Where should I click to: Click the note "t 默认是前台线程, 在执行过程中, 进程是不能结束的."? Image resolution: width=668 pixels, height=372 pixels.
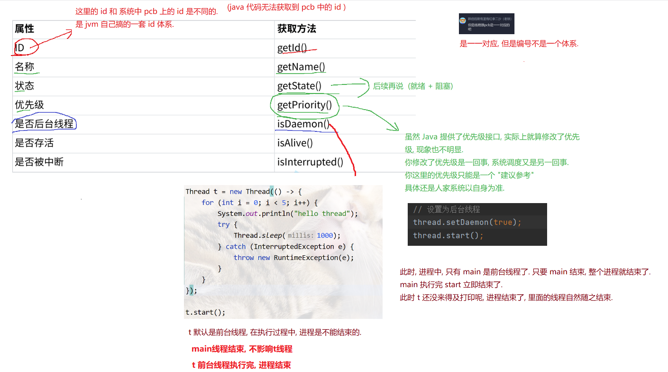pyautogui.click(x=275, y=333)
